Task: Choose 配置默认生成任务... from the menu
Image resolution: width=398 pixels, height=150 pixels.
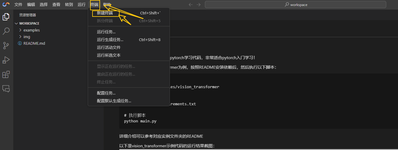Action: pyautogui.click(x=129, y=101)
